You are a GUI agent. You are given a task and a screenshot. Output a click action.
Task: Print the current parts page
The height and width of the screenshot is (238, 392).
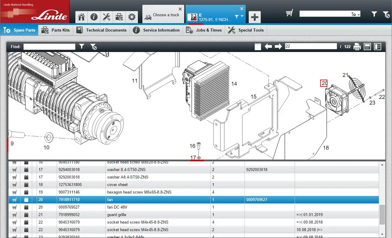357,47
